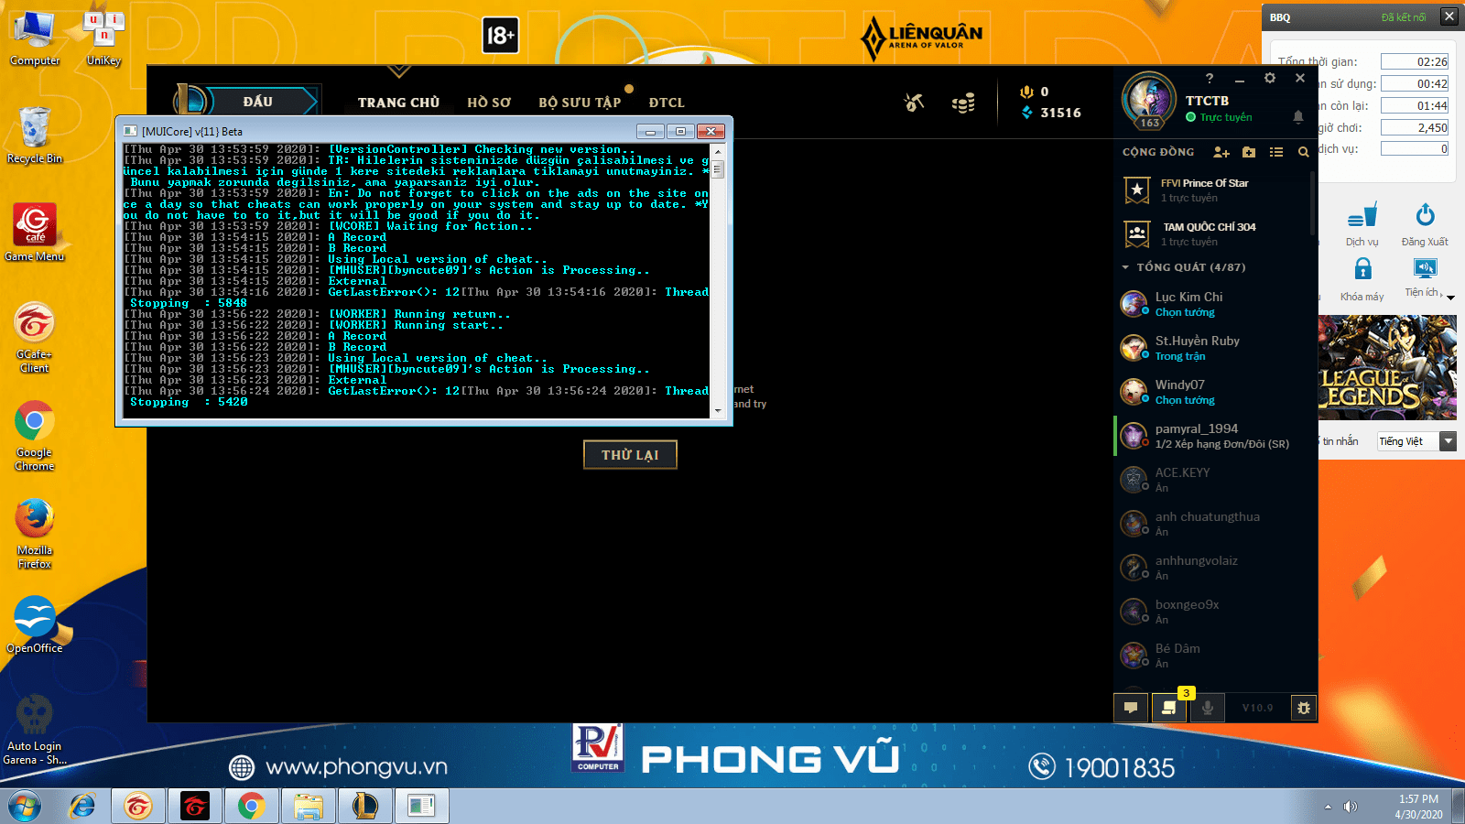The image size is (1465, 824).
Task: Click the MUICore window title bar icon
Action: (x=130, y=131)
